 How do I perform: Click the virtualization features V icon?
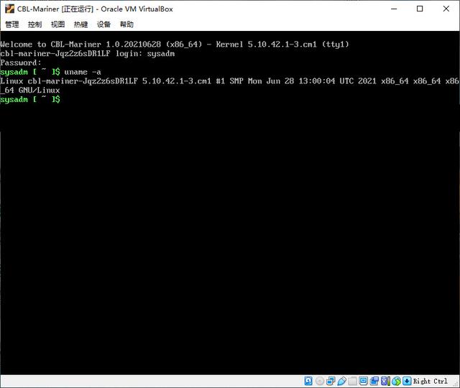pos(385,381)
